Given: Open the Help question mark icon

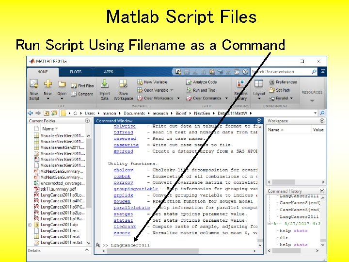Looking at the screenshot, I should [245, 71].
